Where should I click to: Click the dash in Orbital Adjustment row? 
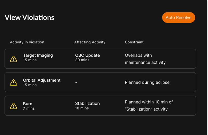click(76, 82)
